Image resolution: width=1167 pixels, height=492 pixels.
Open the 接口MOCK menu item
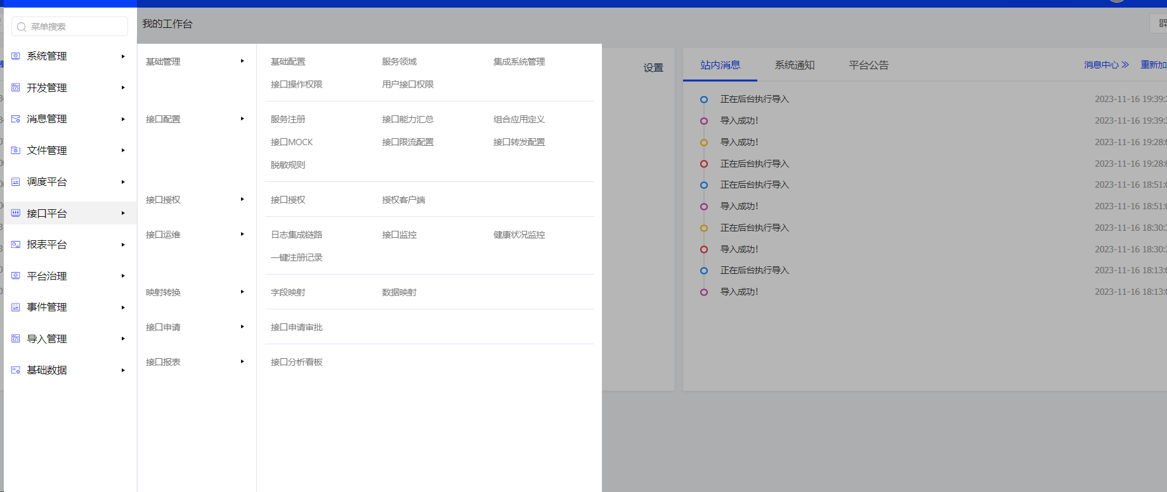point(292,142)
